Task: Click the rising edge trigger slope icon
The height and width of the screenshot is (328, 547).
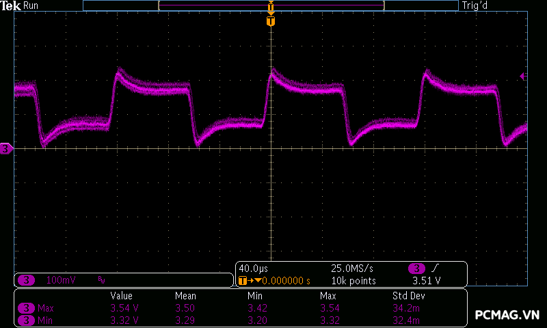Action: (436, 268)
